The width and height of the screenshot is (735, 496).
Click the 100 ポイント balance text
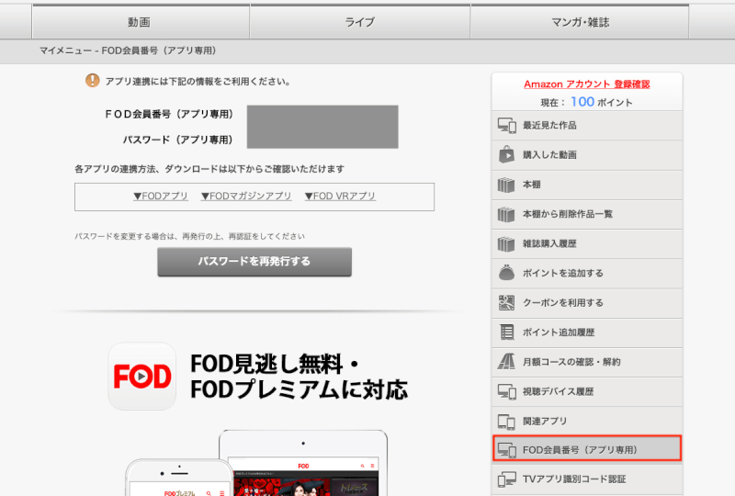coord(602,102)
